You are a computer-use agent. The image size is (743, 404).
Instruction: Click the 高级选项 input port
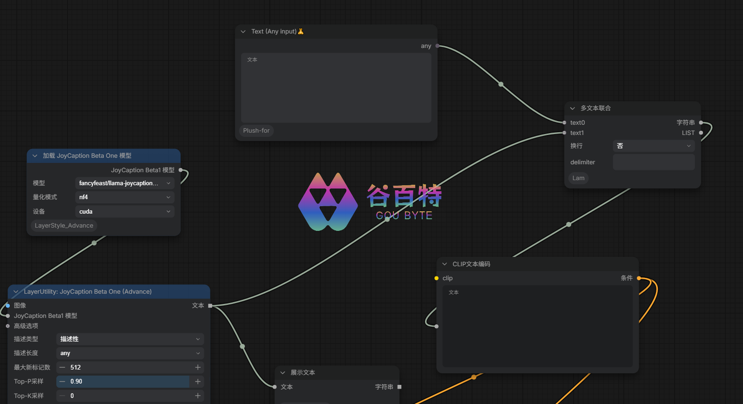(8, 326)
